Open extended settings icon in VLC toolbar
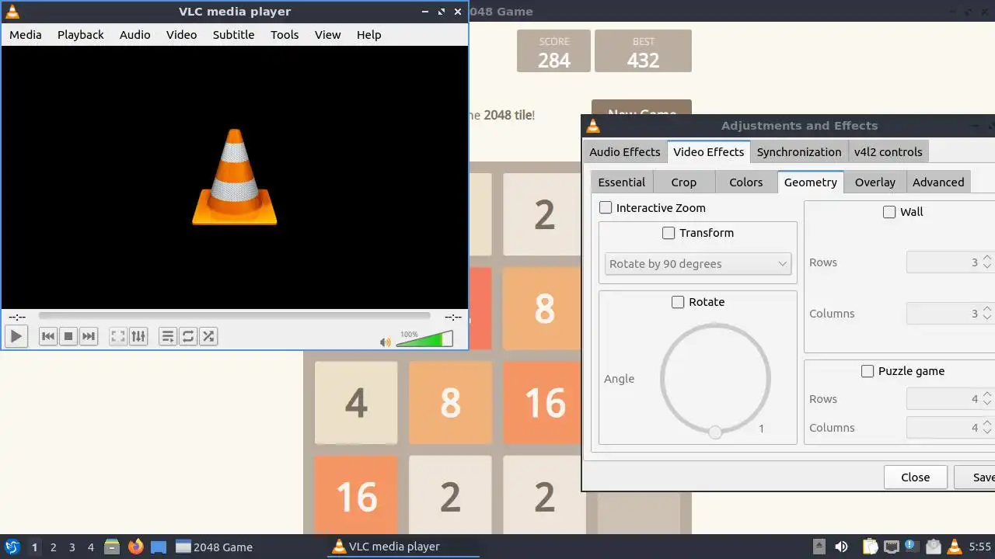This screenshot has height=559, width=995. point(138,336)
